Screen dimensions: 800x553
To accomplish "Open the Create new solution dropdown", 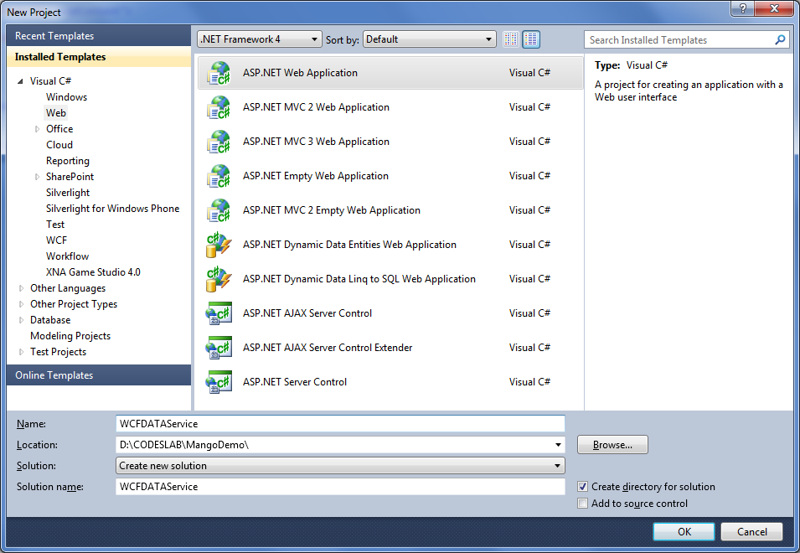I will (x=339, y=466).
